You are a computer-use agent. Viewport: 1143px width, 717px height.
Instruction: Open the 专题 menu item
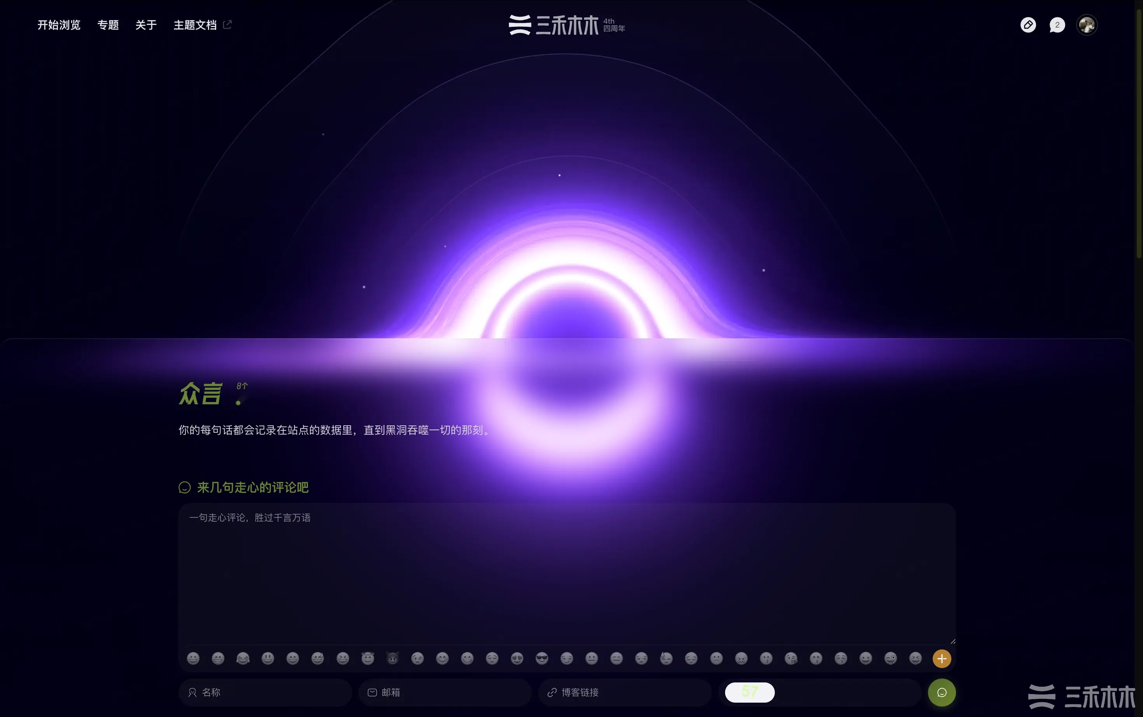coord(108,25)
